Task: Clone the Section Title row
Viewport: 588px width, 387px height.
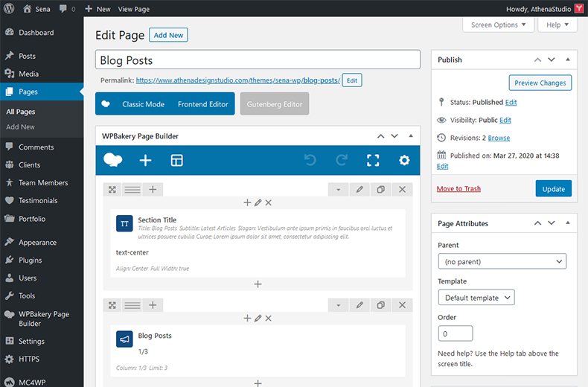Action: [380, 190]
